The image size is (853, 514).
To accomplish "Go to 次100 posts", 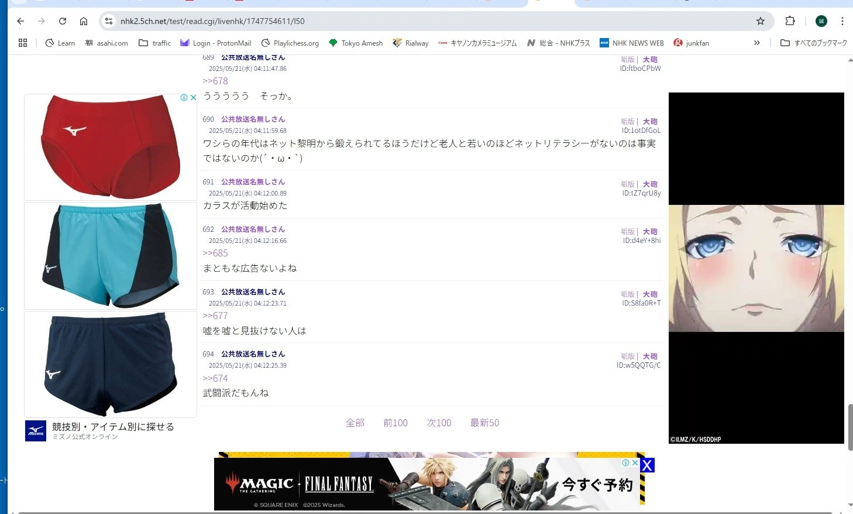I will click(x=439, y=423).
